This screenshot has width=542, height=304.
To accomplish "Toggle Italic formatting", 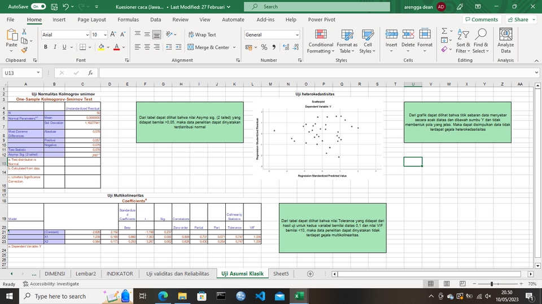I will [x=55, y=47].
